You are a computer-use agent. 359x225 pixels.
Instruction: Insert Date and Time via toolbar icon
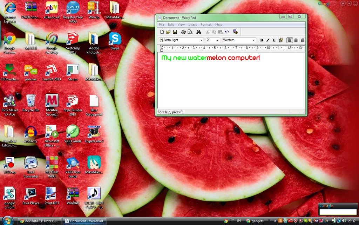point(235,32)
